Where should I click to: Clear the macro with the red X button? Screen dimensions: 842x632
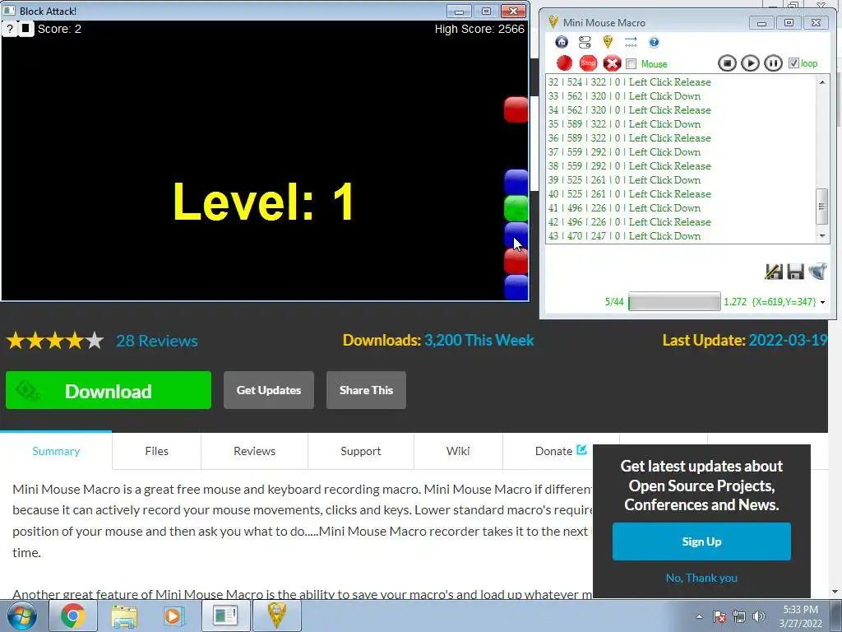(612, 63)
